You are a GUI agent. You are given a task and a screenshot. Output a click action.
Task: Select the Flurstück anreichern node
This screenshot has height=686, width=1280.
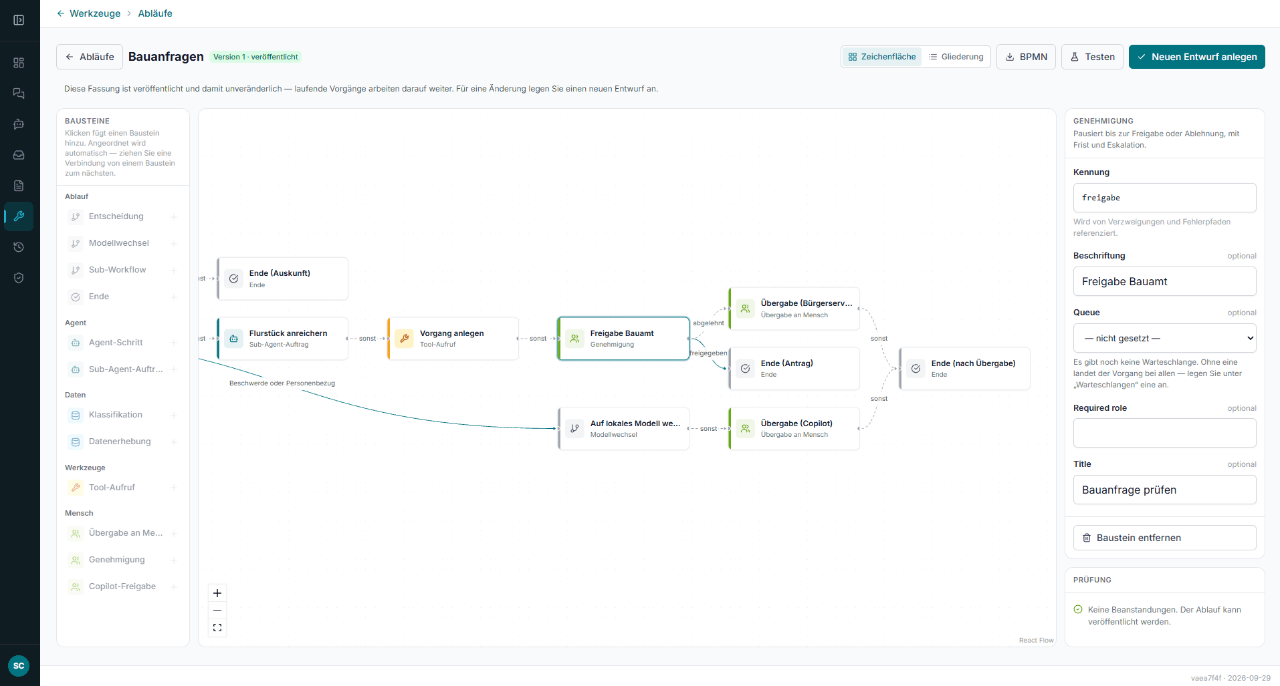(282, 339)
